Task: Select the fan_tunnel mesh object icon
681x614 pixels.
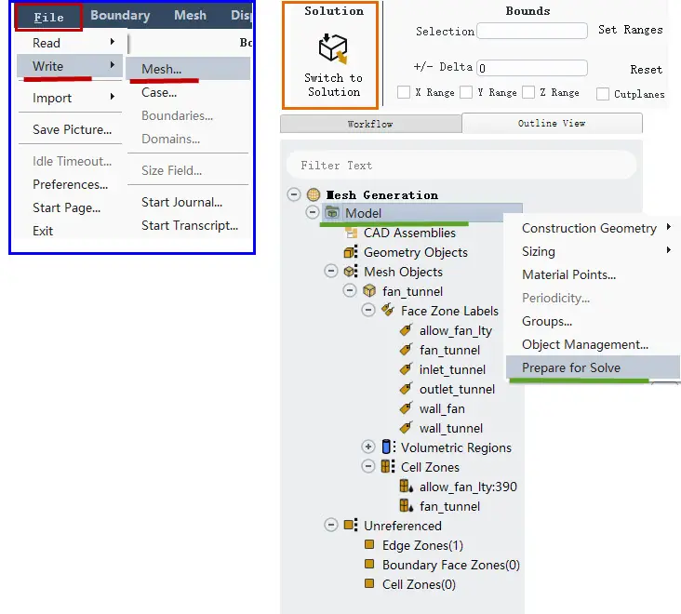Action: (369, 290)
